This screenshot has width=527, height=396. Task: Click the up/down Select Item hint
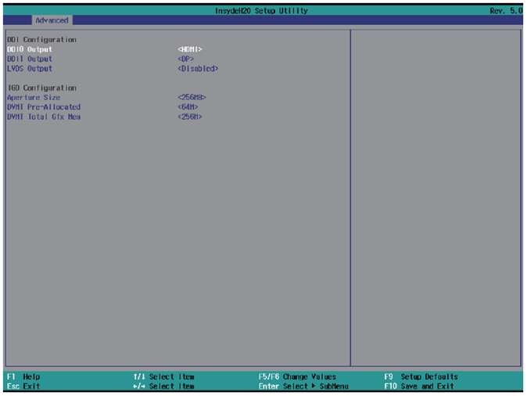coord(163,376)
